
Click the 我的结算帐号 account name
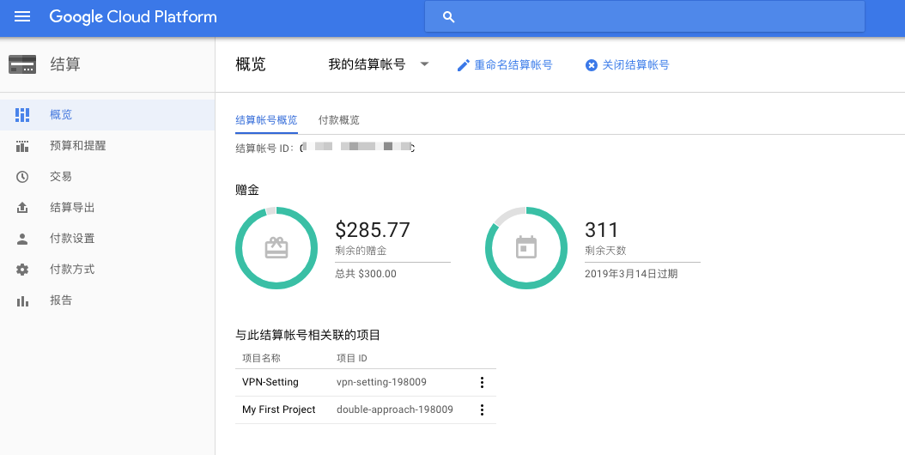(x=367, y=64)
